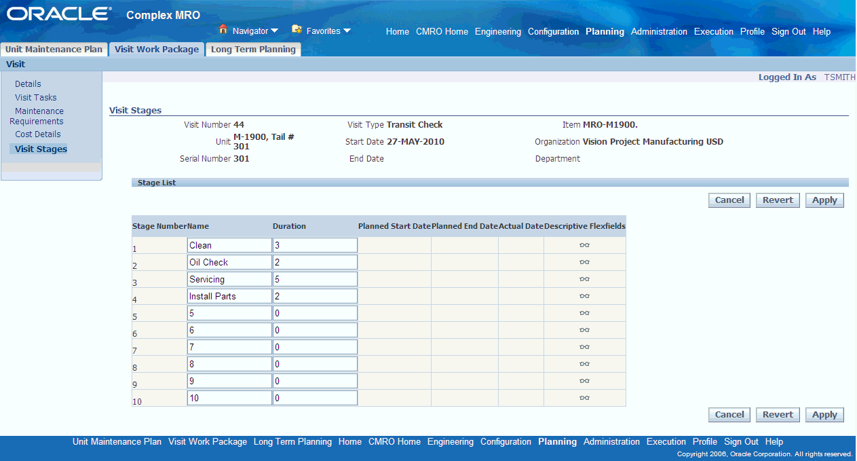Open Unit Maintenance Plan footer link

[x=117, y=441]
